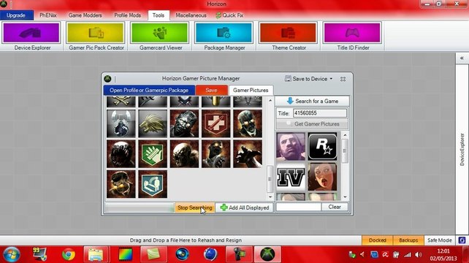
Task: Click Add All Displayed button
Action: (245, 207)
